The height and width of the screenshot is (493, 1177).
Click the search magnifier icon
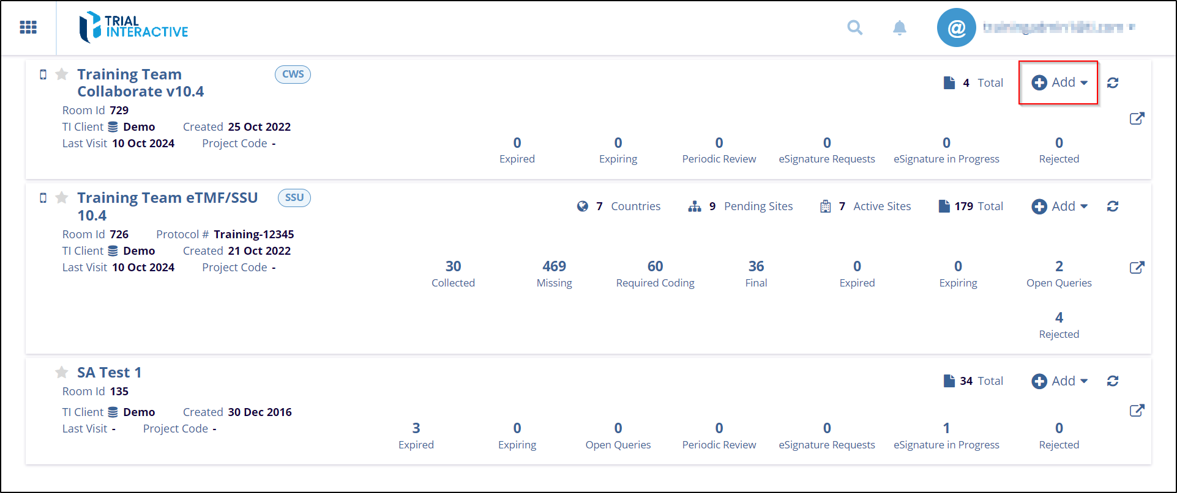[x=855, y=27]
